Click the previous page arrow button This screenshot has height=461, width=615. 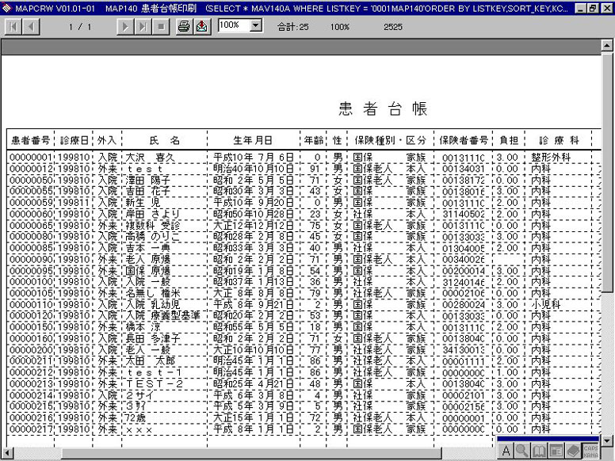[30, 26]
